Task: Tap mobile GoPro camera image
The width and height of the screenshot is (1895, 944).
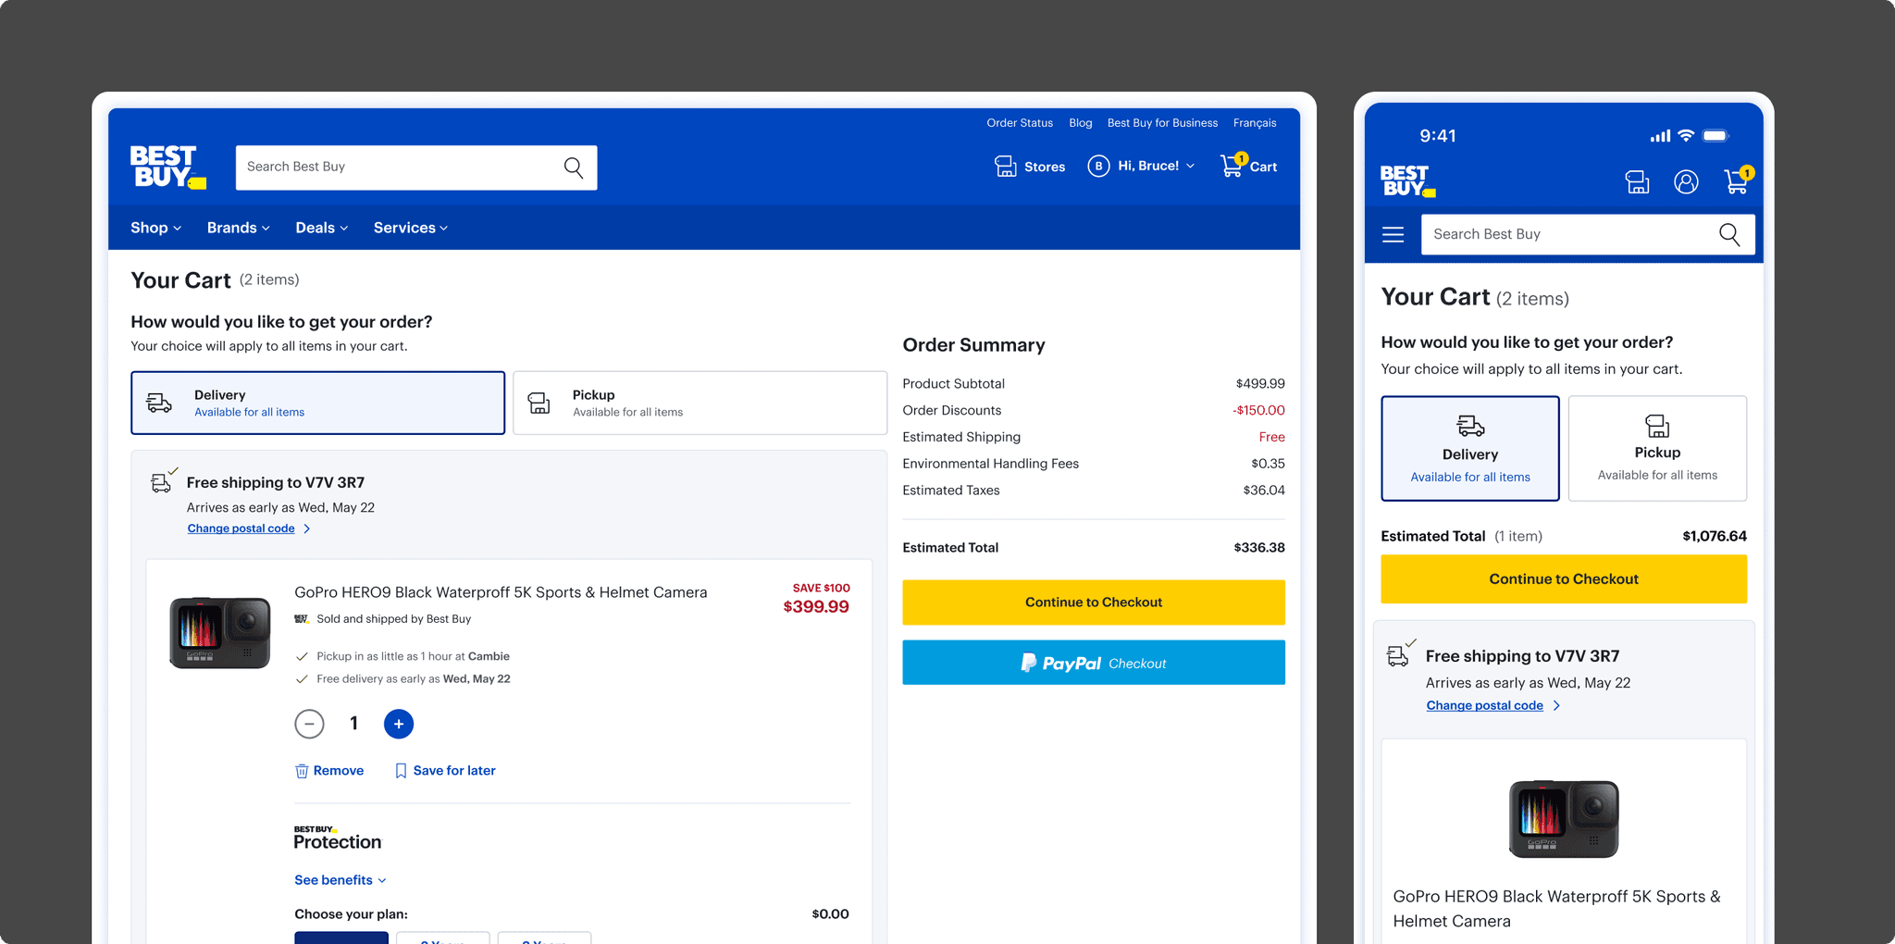Action: point(1564,819)
